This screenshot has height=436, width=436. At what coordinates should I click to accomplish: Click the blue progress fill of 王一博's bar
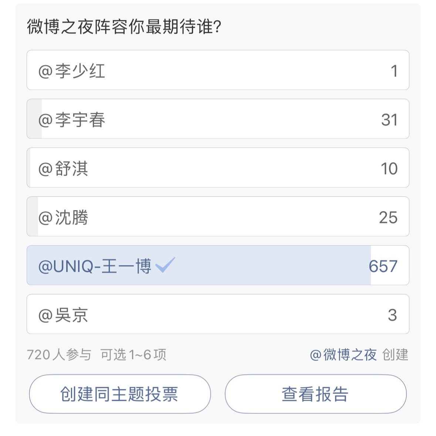[199, 265]
